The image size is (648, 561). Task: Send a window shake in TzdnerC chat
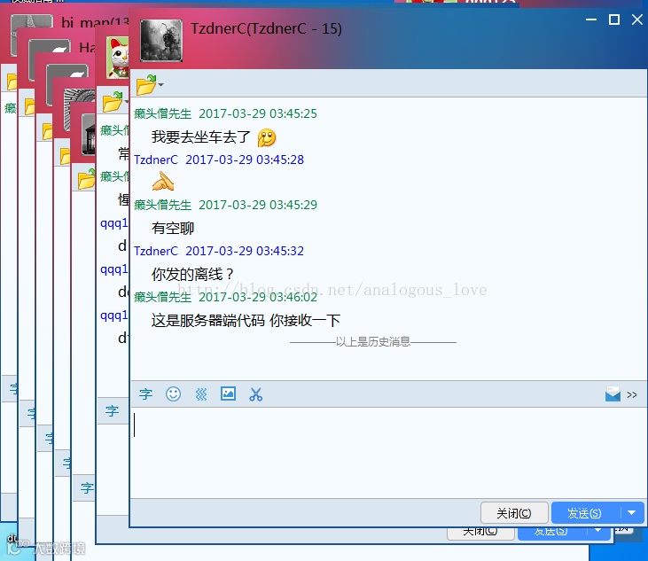pos(201,394)
